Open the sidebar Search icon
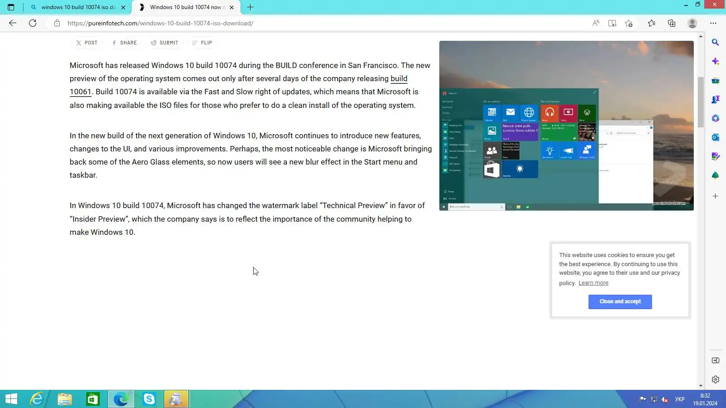Image resolution: width=726 pixels, height=408 pixels. pos(716,42)
